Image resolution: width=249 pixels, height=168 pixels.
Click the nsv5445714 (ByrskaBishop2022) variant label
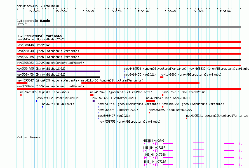[x=41, y=39]
